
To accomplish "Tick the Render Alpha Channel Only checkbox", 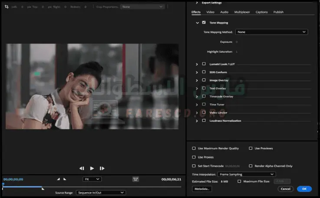I will pyautogui.click(x=251, y=166).
